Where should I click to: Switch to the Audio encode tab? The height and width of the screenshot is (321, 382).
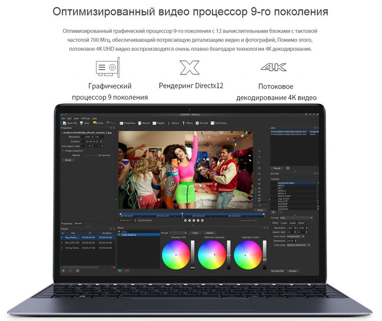click(293, 223)
